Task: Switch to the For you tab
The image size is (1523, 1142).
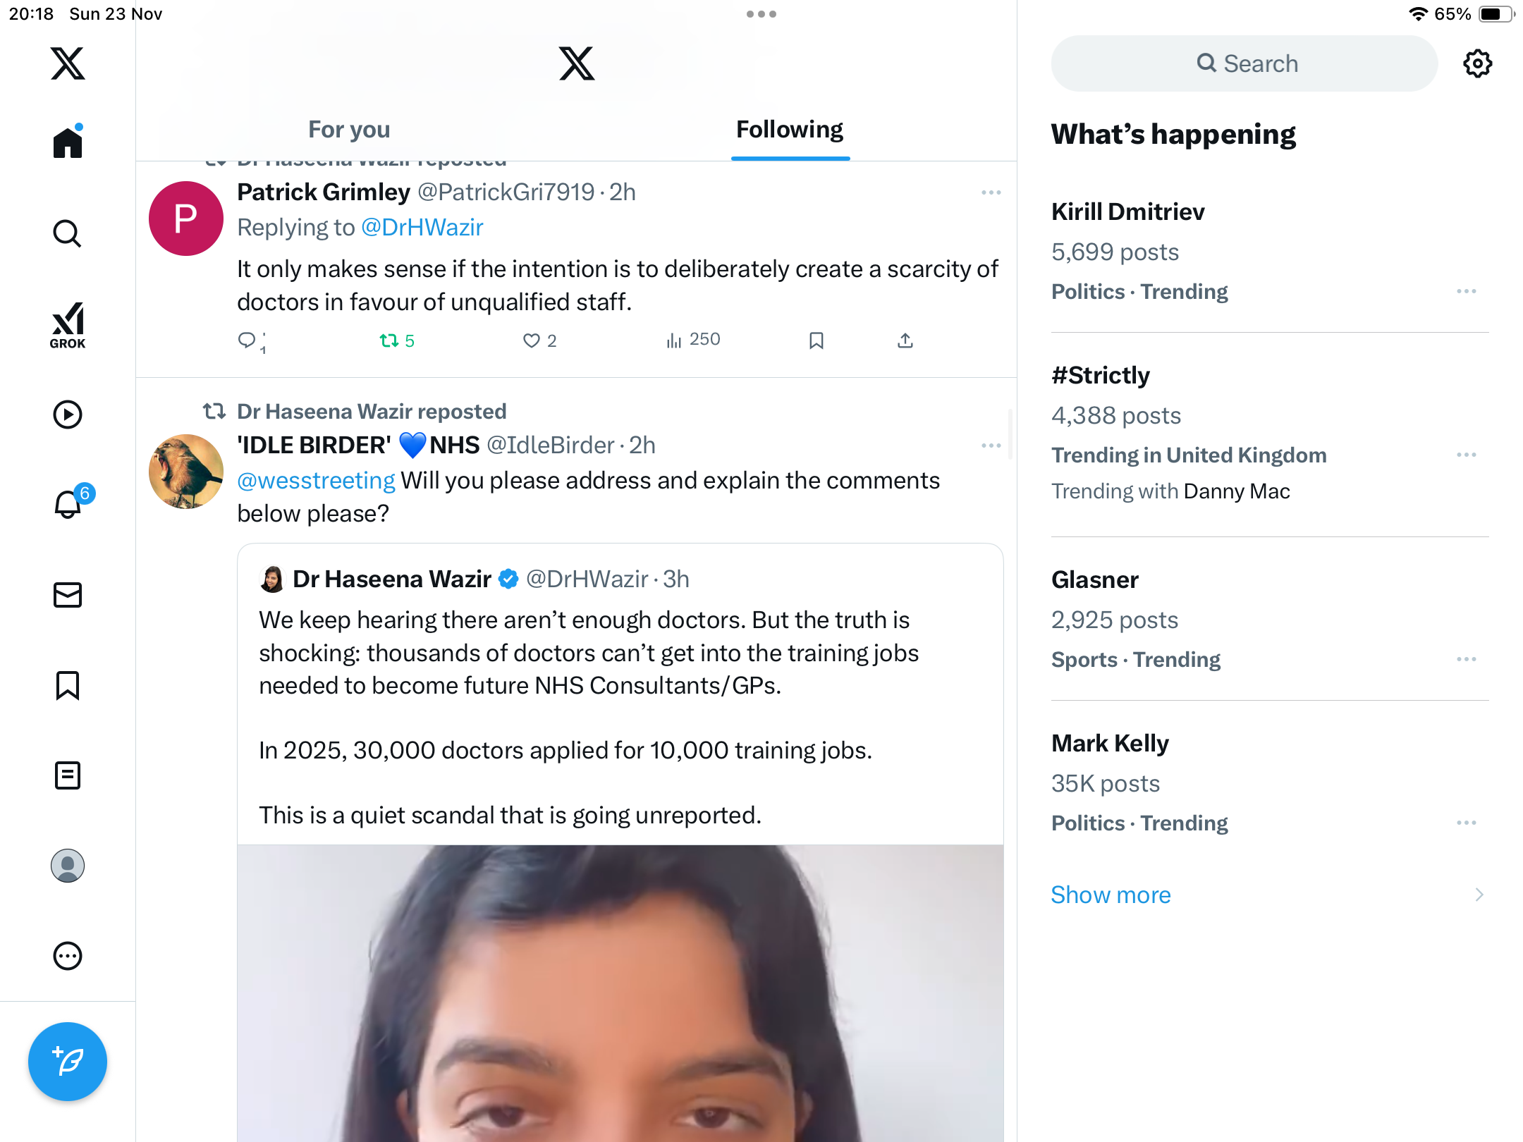Action: click(349, 130)
